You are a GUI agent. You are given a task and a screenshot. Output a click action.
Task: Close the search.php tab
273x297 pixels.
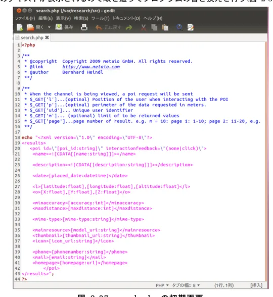click(x=47, y=37)
